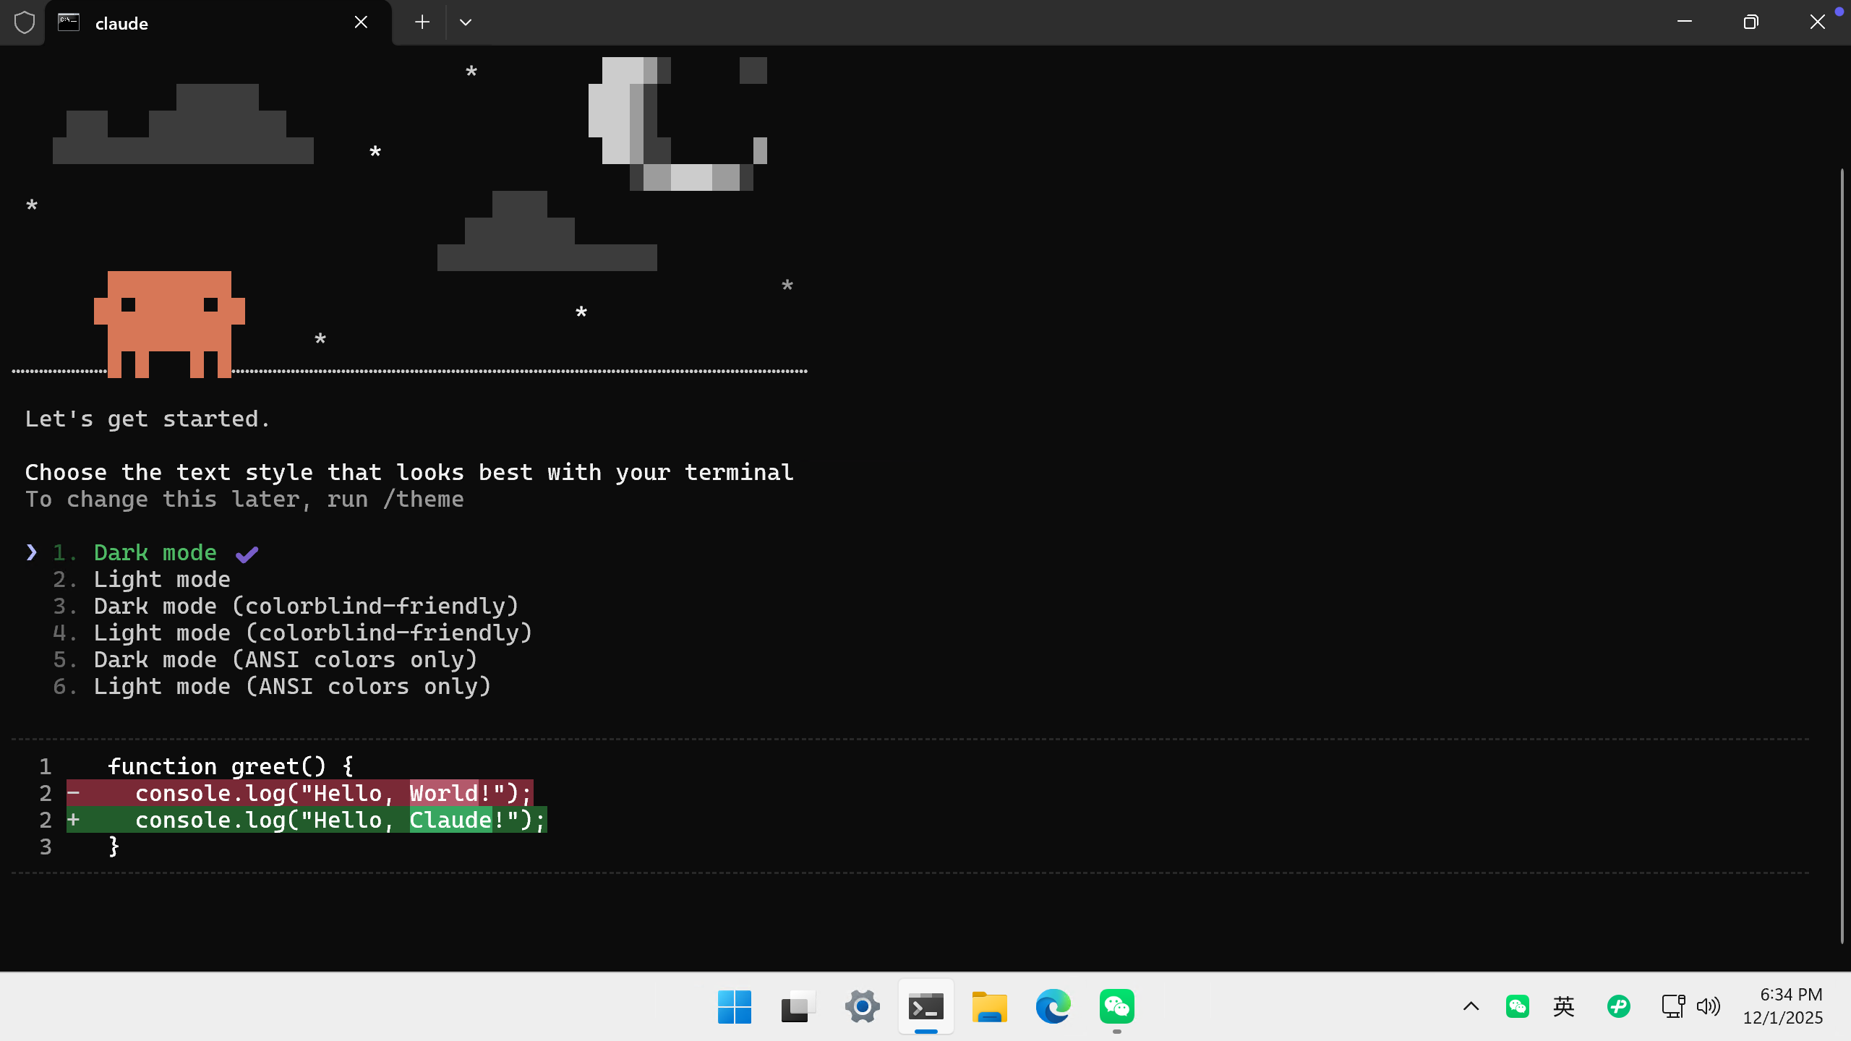Choose the Light mode option
This screenshot has width=1851, height=1041.
tap(162, 580)
